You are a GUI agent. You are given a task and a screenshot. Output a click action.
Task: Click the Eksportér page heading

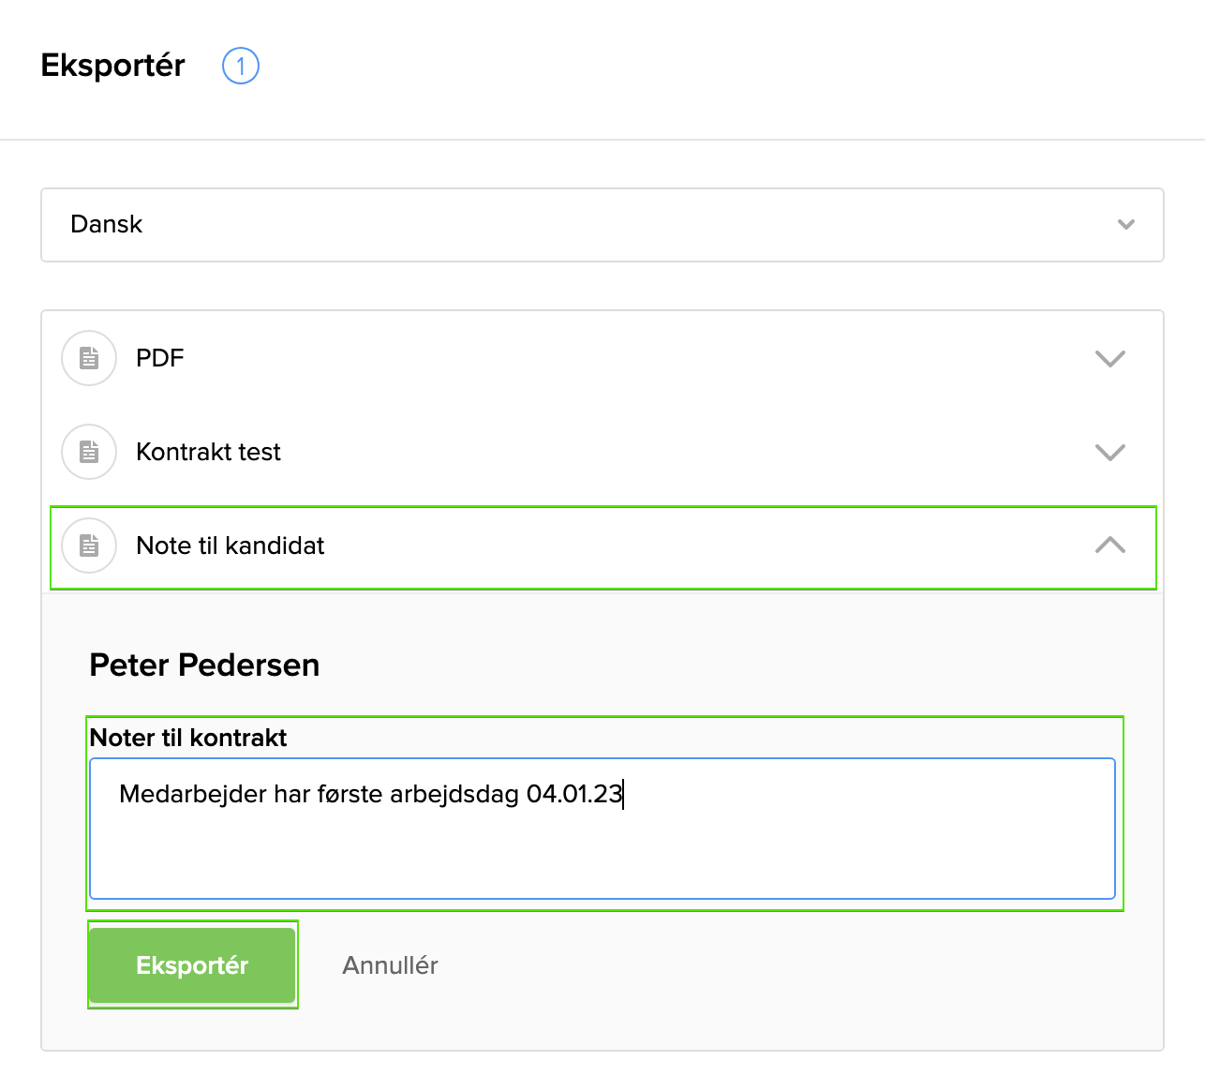click(x=113, y=66)
